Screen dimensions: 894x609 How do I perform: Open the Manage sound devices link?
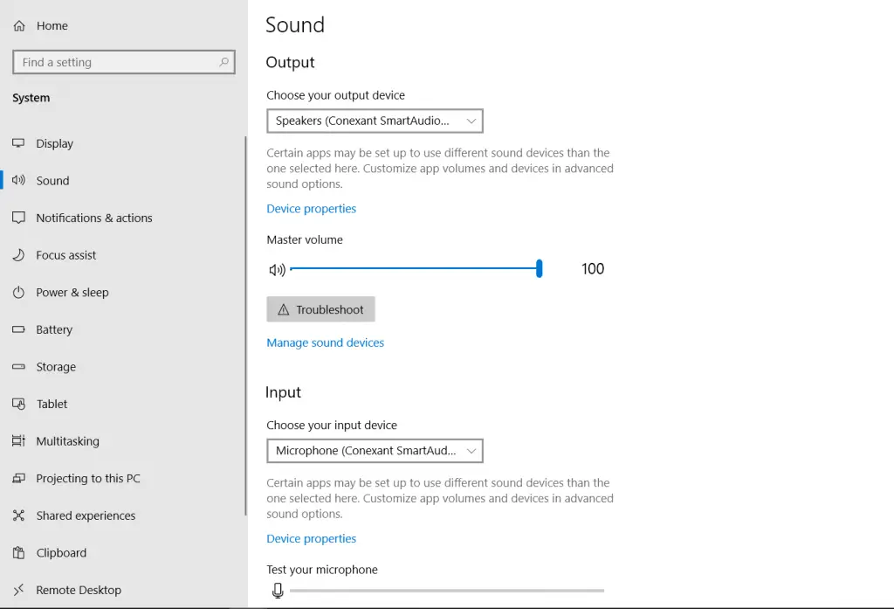coord(325,343)
